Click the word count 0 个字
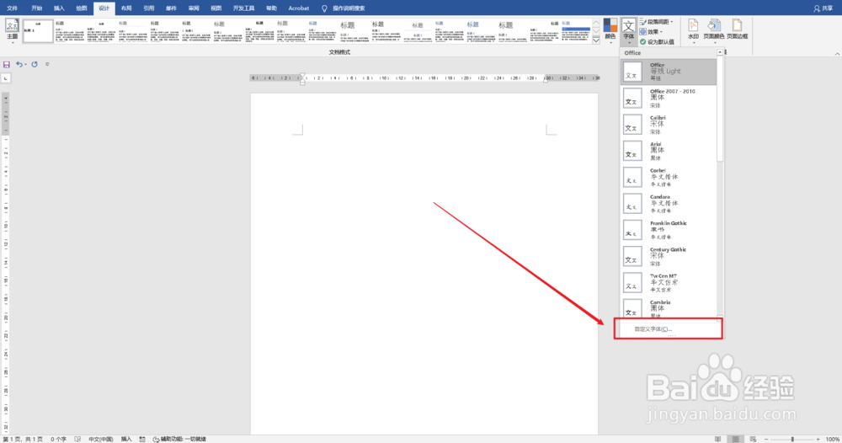Screen dimensions: 842x443 [x=59, y=439]
